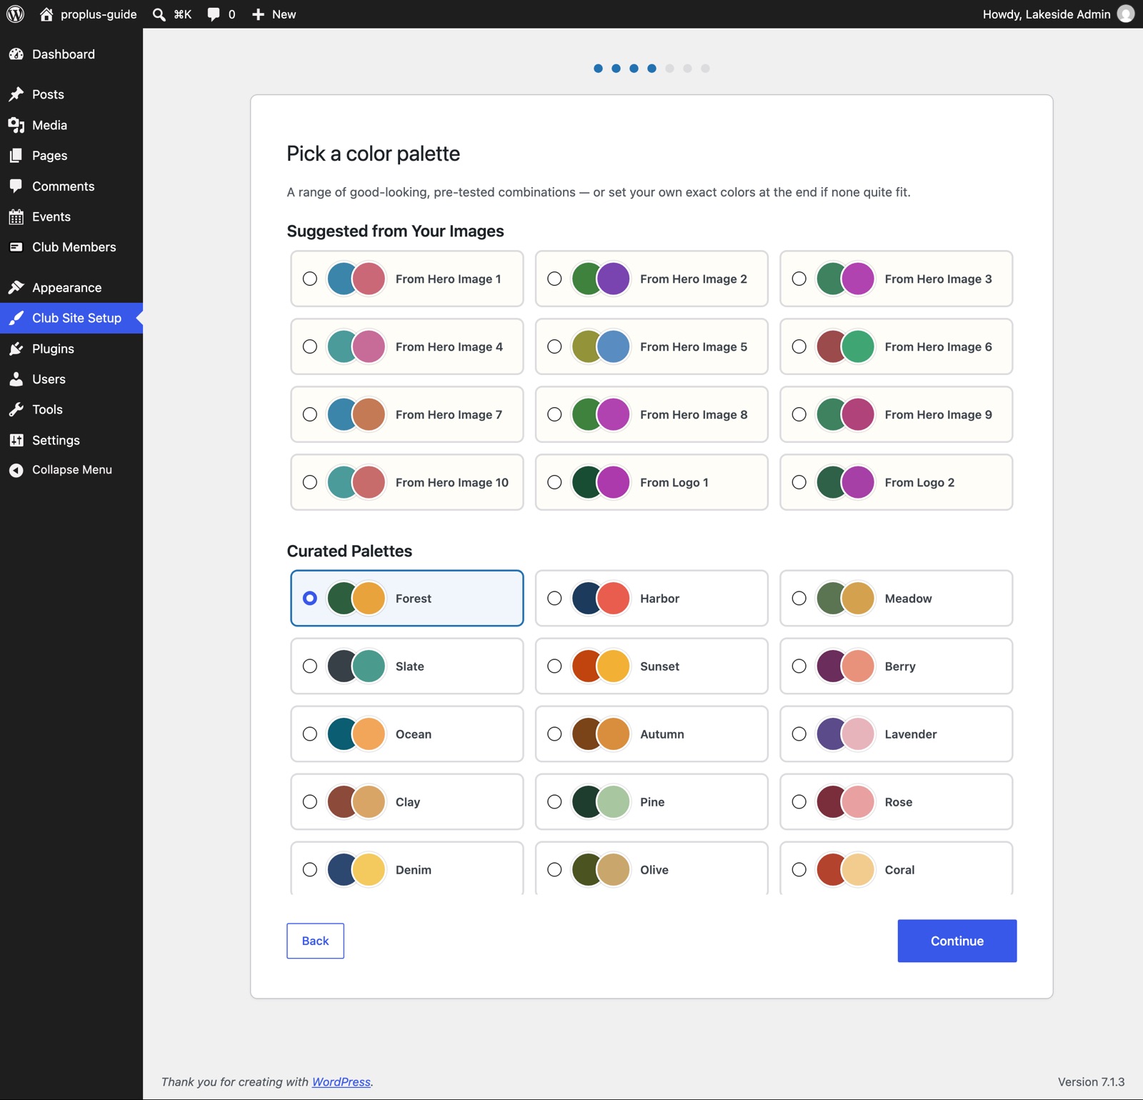Click the Media icon in the sidebar
Screen dimensions: 1143x1100
point(16,125)
